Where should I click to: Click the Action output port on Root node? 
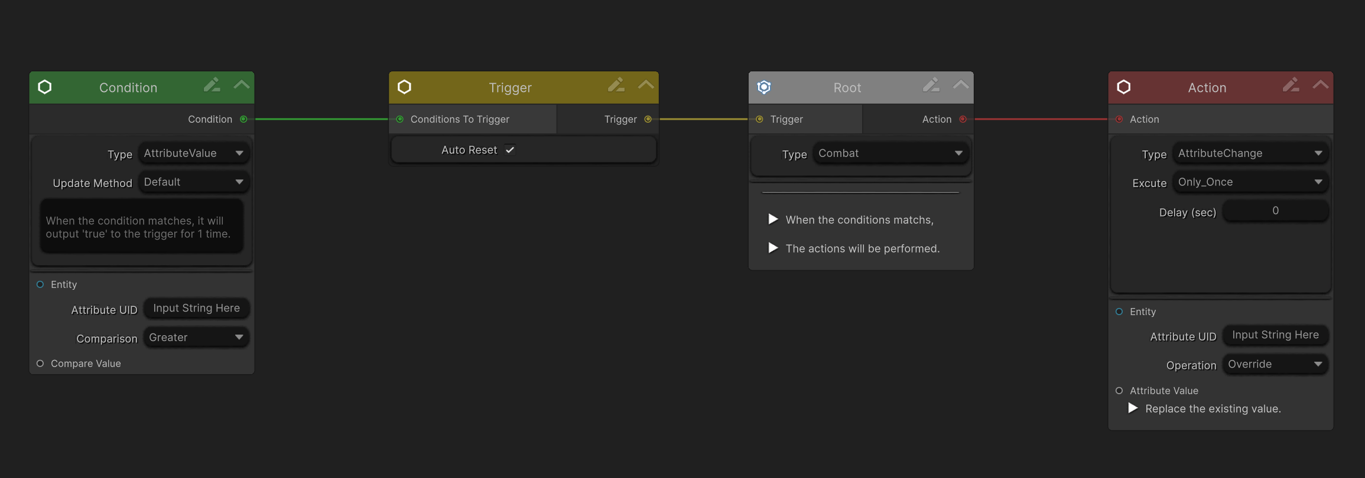click(x=963, y=119)
